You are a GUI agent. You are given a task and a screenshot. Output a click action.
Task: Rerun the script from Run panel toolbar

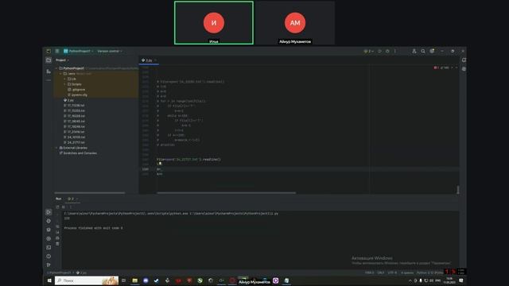click(x=57, y=207)
